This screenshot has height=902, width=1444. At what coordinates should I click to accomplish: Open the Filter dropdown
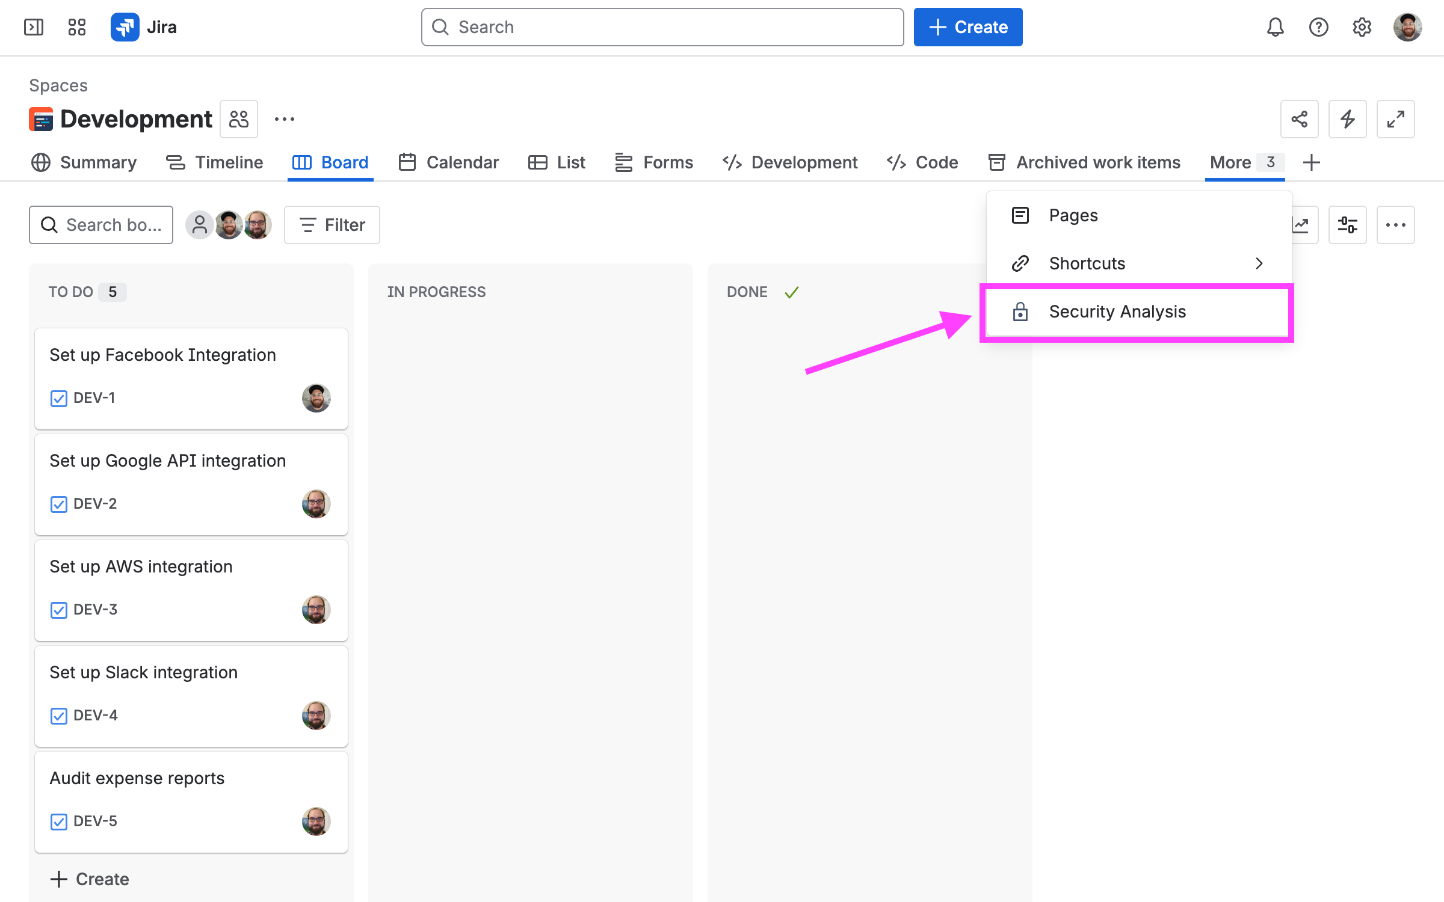(332, 225)
